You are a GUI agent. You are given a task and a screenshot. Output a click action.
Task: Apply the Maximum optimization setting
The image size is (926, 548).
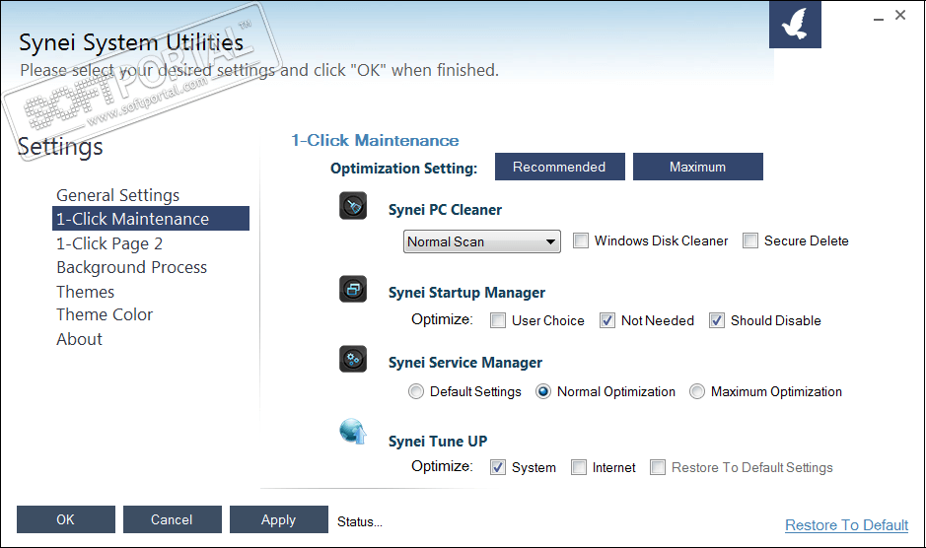tap(698, 168)
